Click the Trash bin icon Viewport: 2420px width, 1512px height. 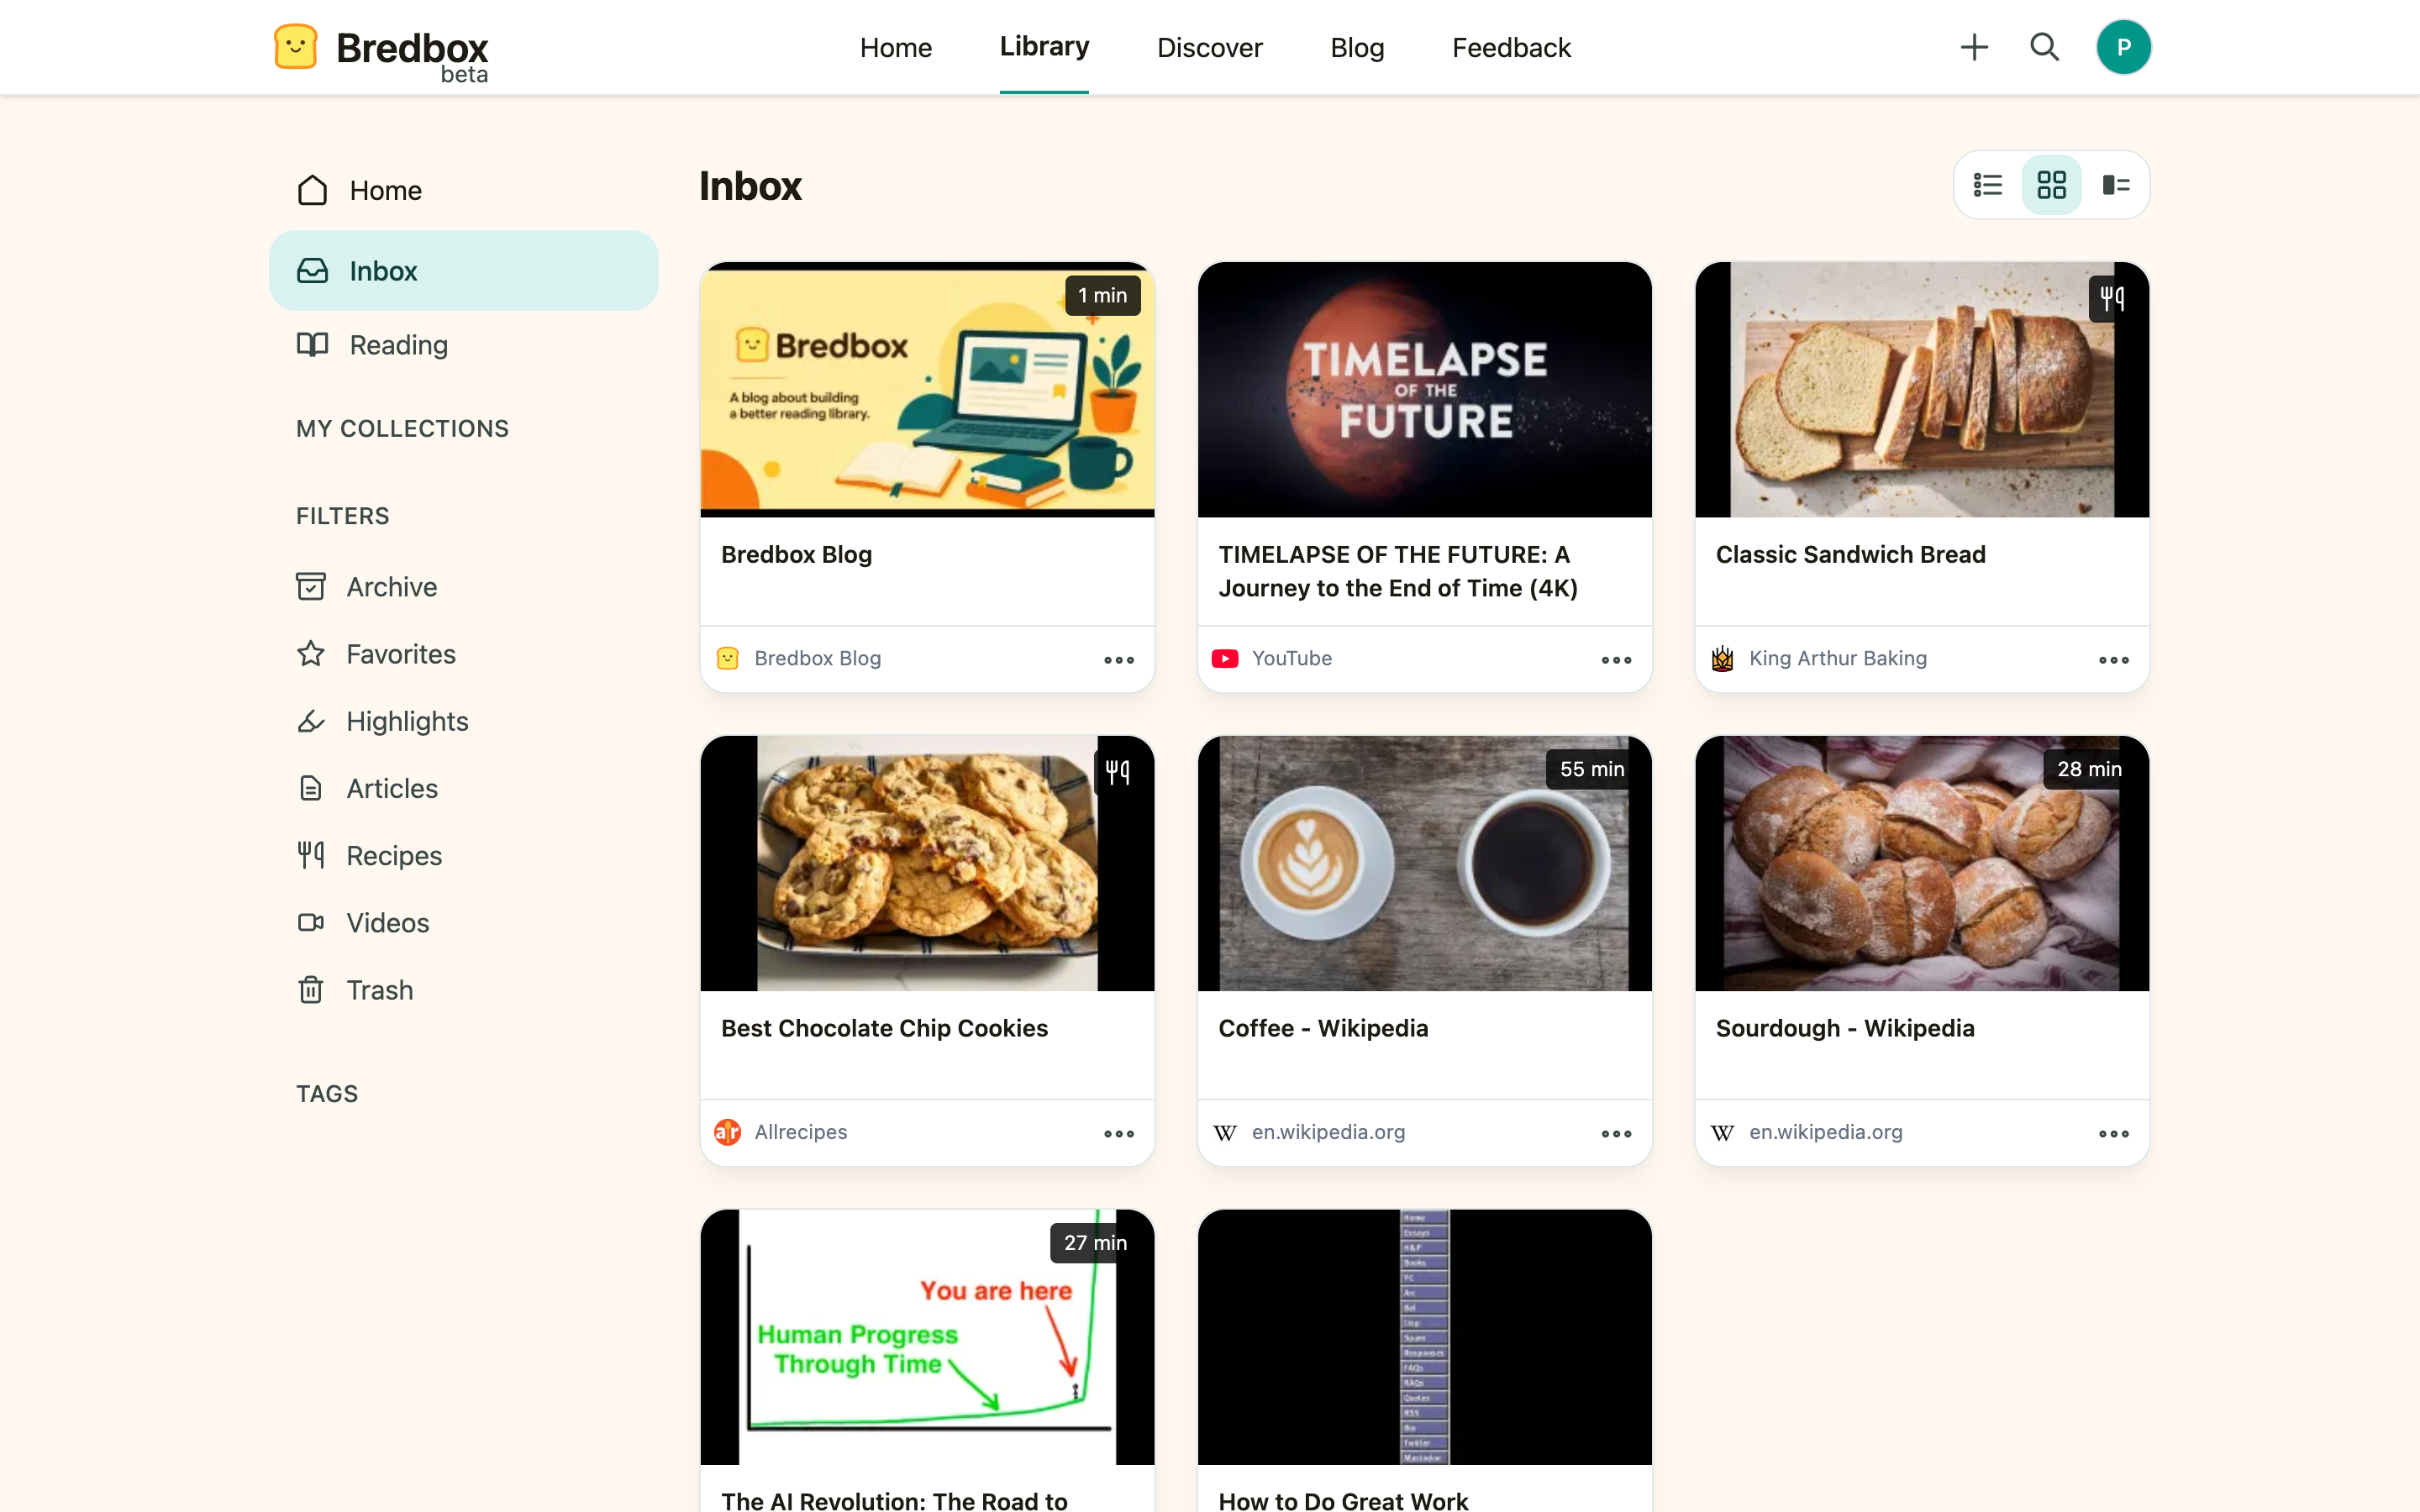311,989
